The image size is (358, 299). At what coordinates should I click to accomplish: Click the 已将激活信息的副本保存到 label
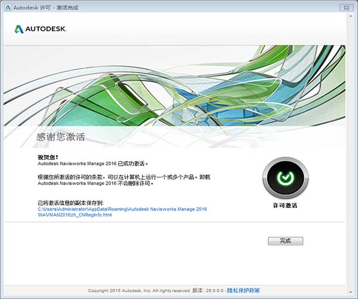coord(70,203)
